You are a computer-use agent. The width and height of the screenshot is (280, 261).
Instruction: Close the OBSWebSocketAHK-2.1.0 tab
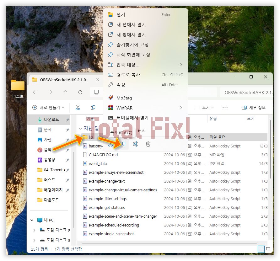(98, 80)
